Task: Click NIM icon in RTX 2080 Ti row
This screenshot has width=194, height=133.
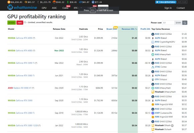Action: [x=153, y=117]
